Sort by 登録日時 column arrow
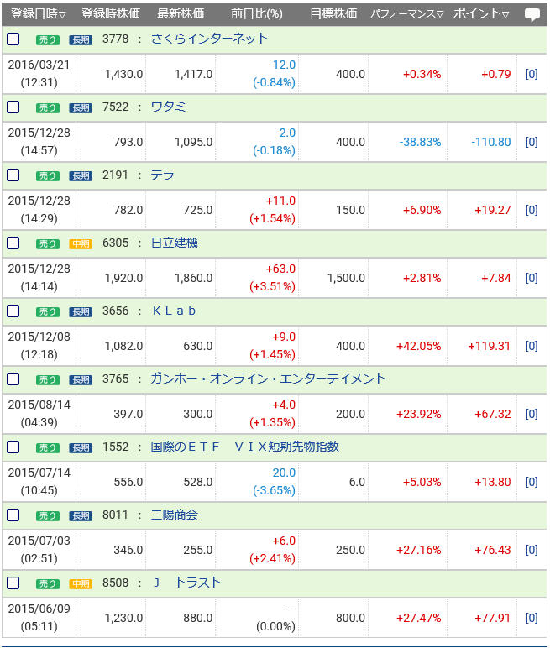Viewport: 550px width, 648px height. (x=63, y=15)
